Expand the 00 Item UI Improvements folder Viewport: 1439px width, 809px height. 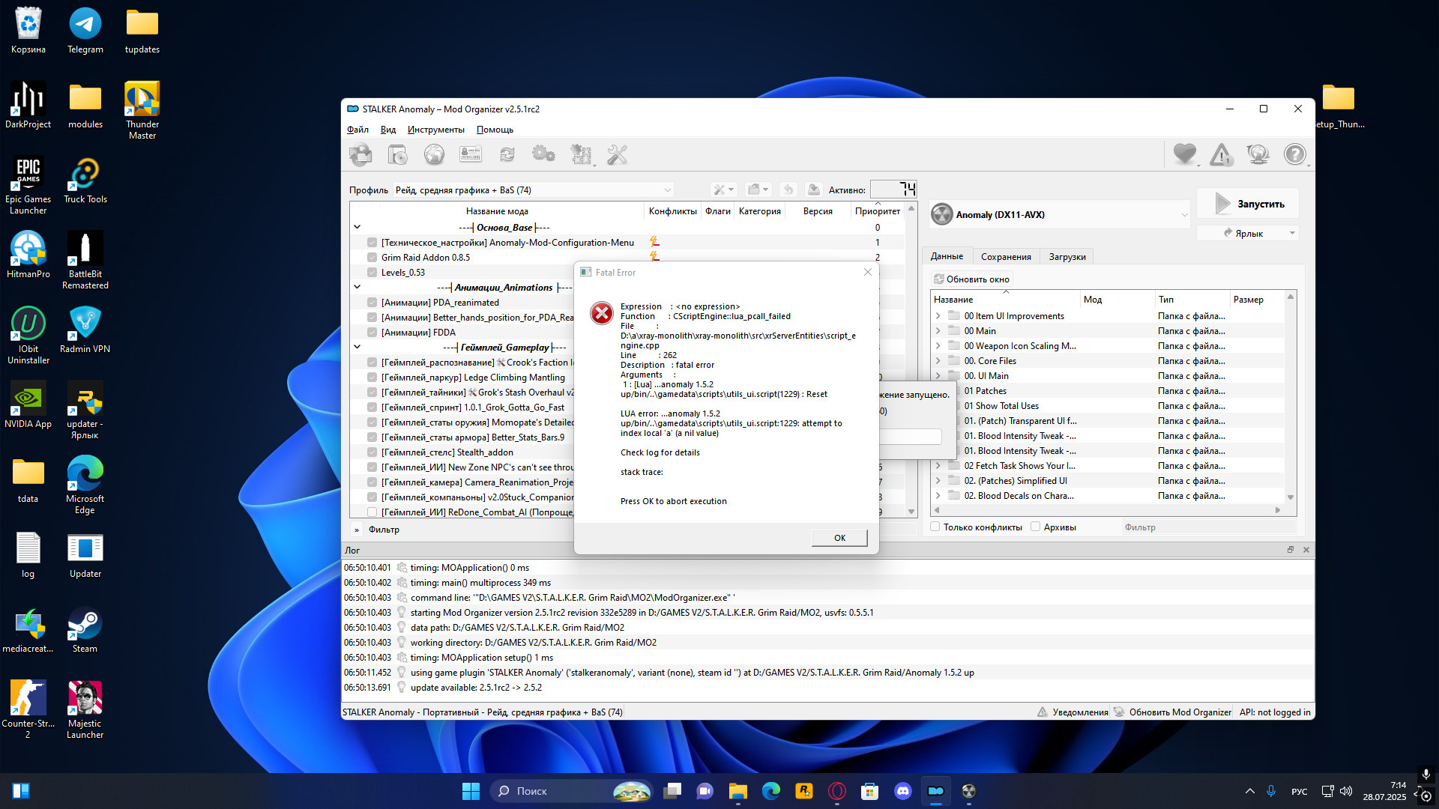point(938,316)
